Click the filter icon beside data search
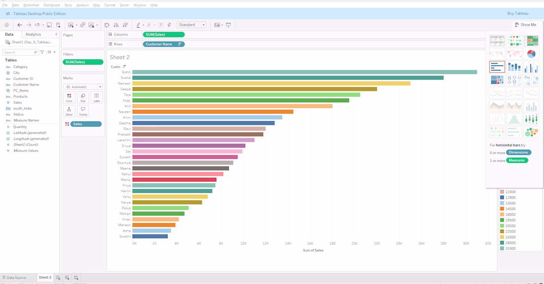Image resolution: width=544 pixels, height=284 pixels. (x=42, y=52)
